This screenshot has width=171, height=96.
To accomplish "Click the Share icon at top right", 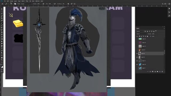I will coord(169,4).
